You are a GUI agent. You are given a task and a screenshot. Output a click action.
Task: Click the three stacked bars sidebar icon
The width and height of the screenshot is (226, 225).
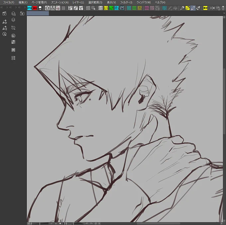pos(13,58)
